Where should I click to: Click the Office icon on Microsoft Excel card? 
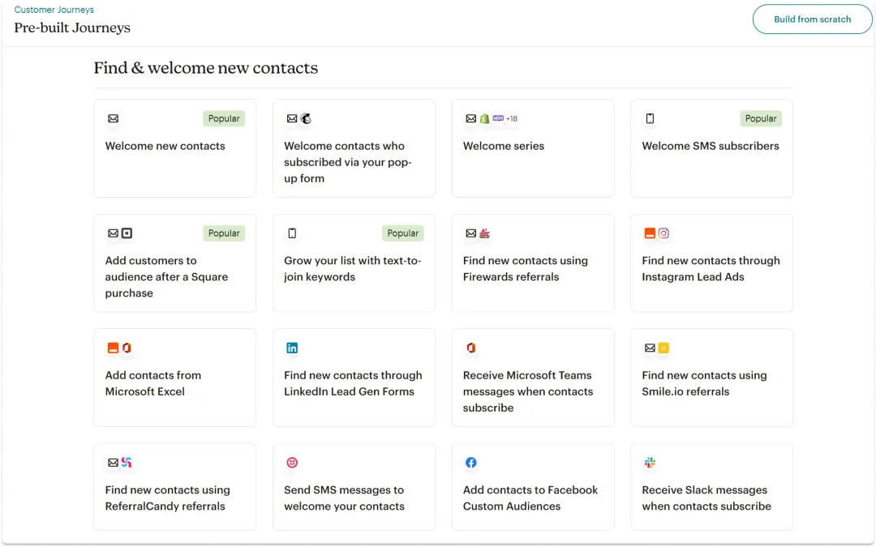coord(127,348)
